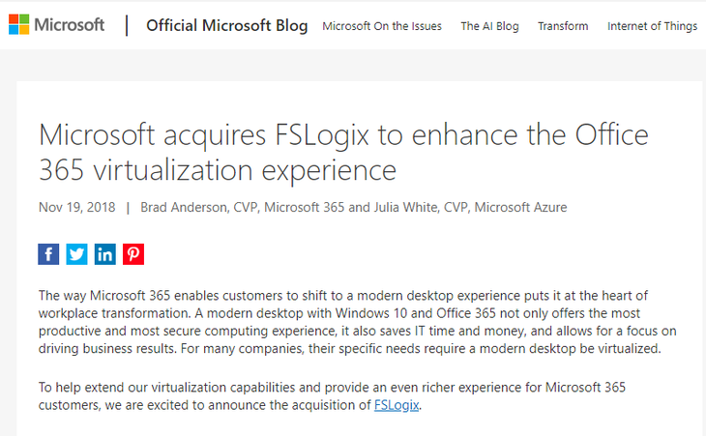This screenshot has height=436, width=706.
Task: Click the article headline about FSLogix acquisition
Action: click(343, 152)
